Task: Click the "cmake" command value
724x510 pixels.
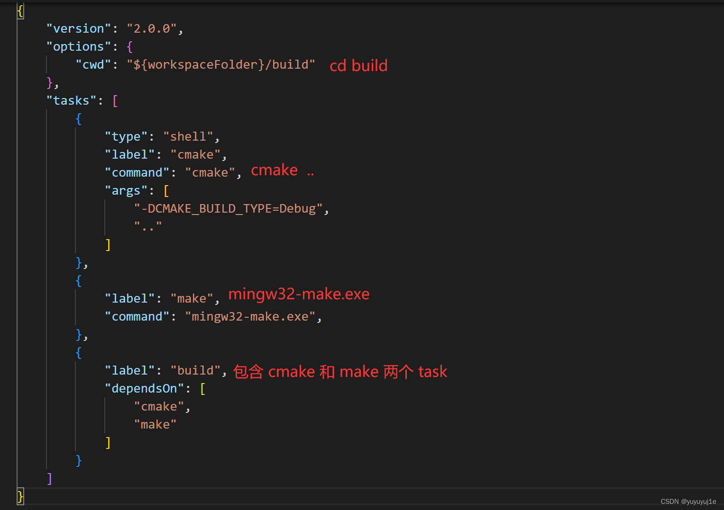Action: [x=210, y=172]
